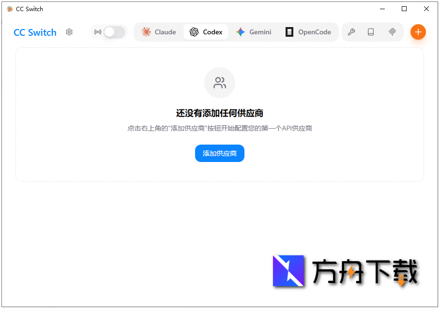Open the settings gear next to CC Switch
This screenshot has width=440, height=309.
coord(69,32)
